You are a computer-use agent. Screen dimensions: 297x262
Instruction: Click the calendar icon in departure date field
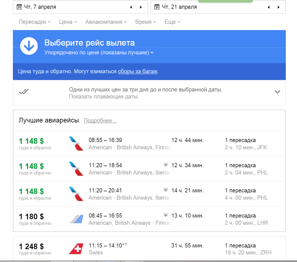19,7
